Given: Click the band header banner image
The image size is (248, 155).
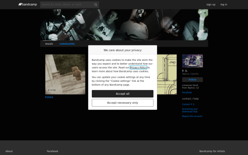Looking at the screenshot, I should tap(124, 25).
